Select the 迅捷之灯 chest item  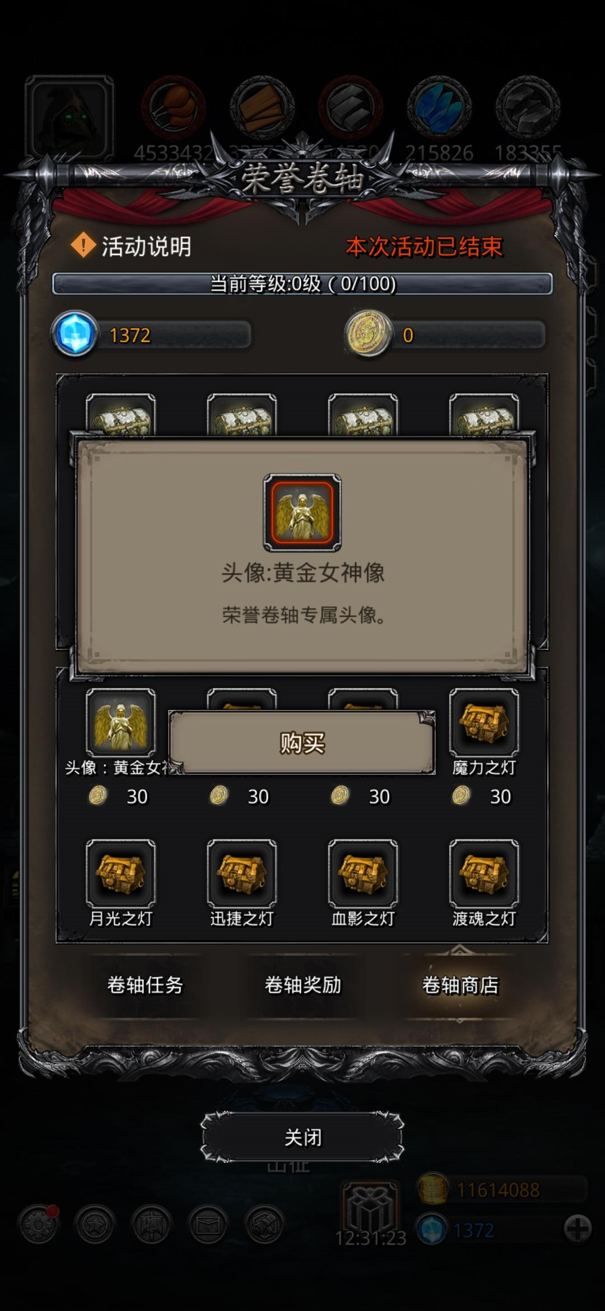(x=241, y=873)
